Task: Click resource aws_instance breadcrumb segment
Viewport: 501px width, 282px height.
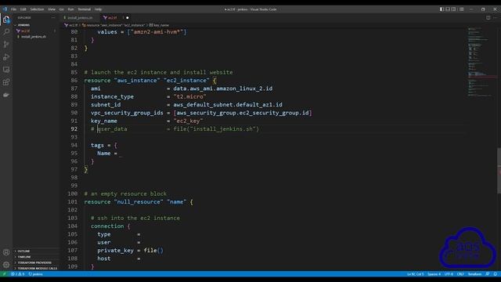Action: pyautogui.click(x=115, y=25)
